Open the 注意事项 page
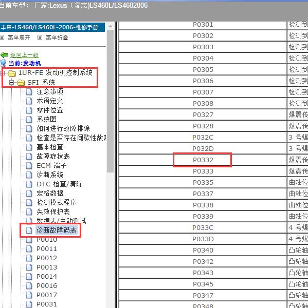The height and width of the screenshot is (308, 308). click(50, 91)
